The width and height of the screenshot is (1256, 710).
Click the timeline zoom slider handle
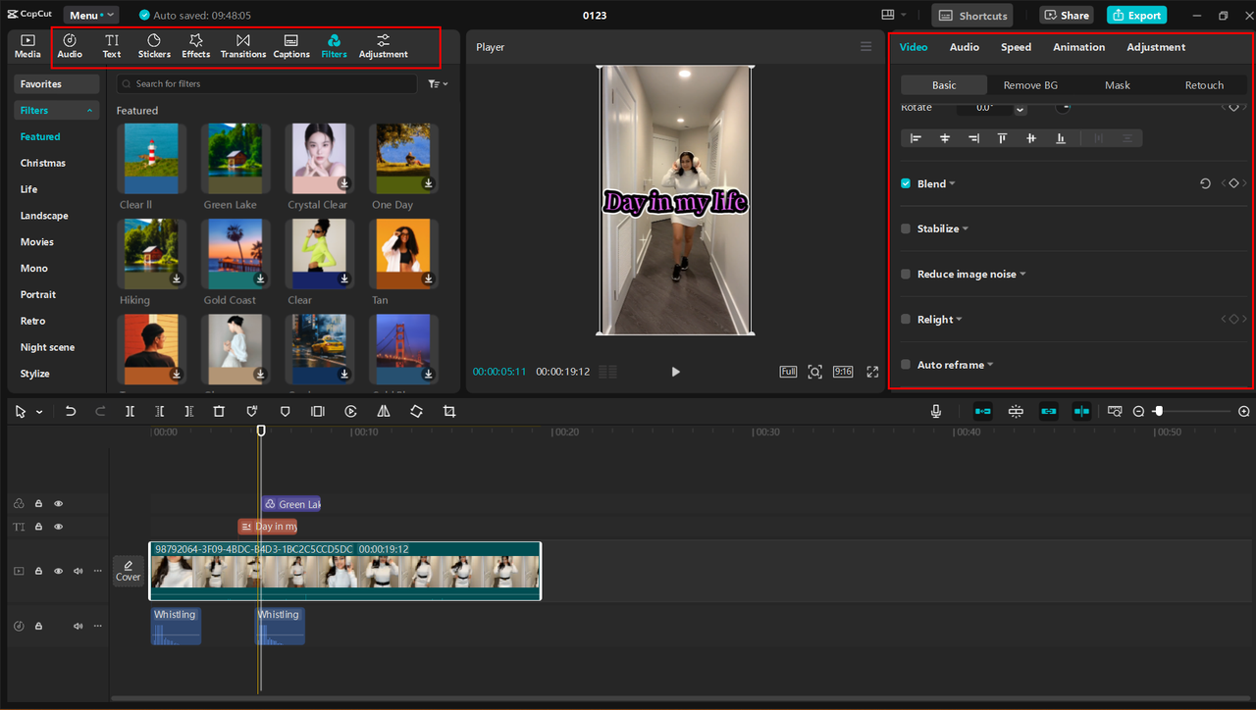(x=1159, y=411)
